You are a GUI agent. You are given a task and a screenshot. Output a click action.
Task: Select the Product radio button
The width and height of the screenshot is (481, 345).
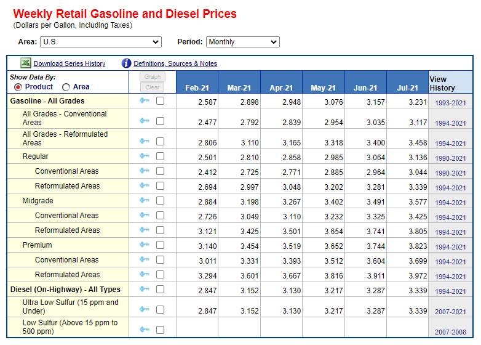18,87
